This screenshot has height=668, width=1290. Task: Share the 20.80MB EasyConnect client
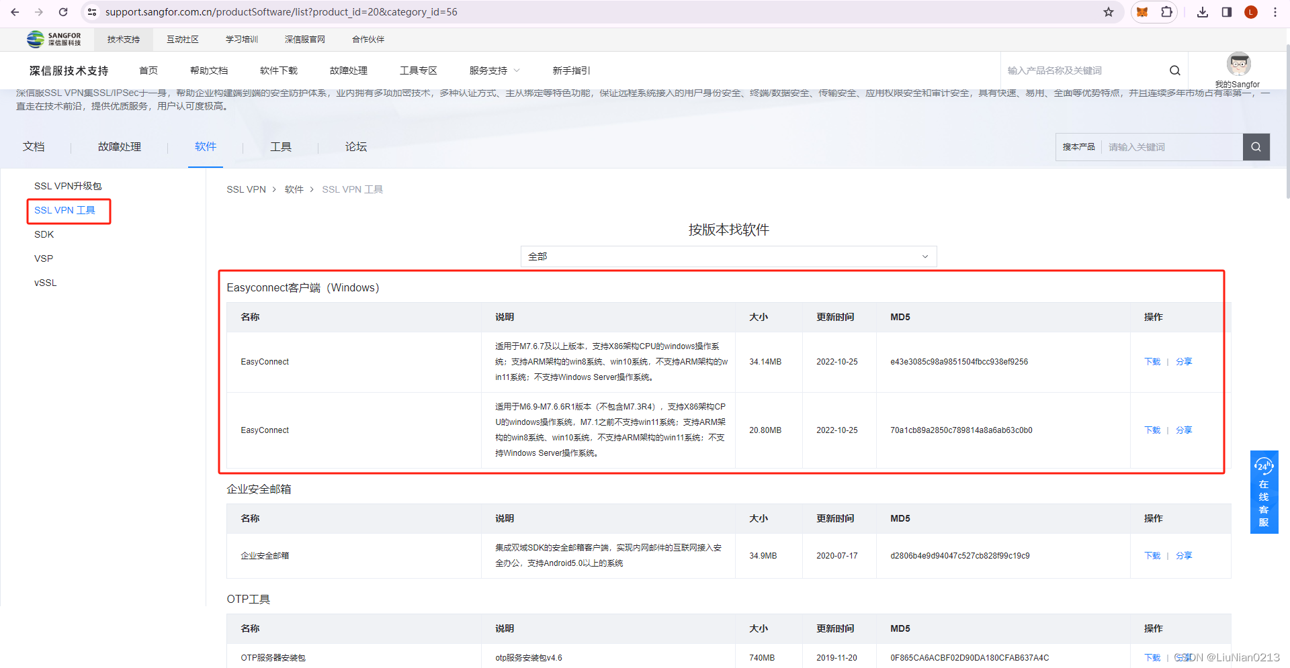[1184, 430]
